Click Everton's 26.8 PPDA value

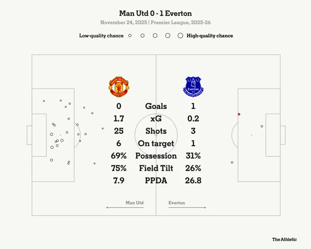tap(193, 181)
